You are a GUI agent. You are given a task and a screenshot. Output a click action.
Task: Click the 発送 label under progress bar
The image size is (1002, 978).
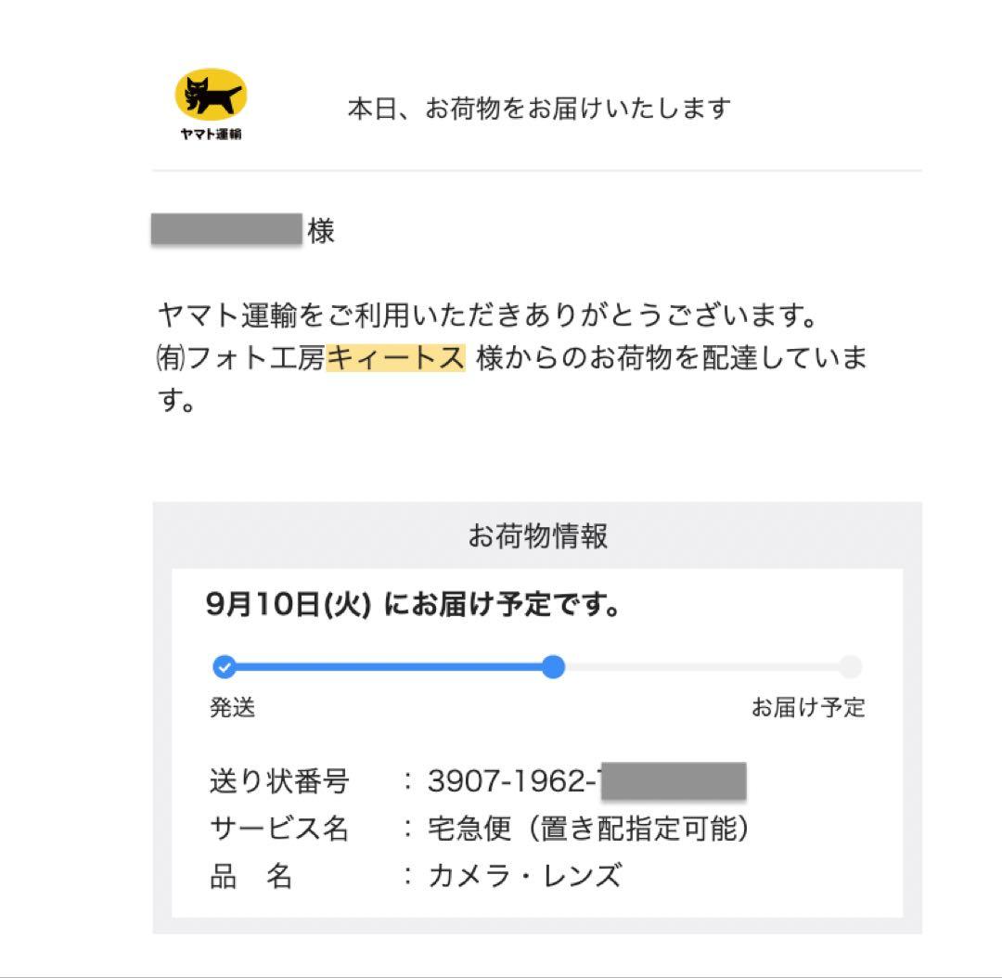coord(232,708)
